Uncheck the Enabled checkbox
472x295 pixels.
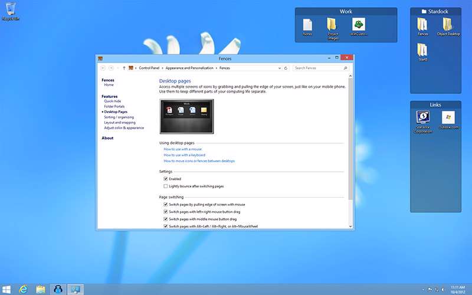[166, 179]
